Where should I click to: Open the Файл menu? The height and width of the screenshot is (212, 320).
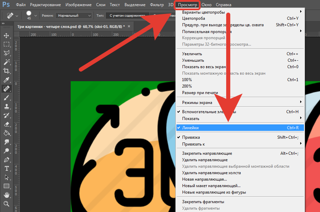(21, 5)
